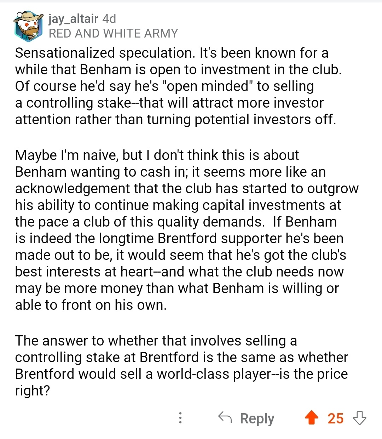Tap the 4d timestamp of the comment

(x=109, y=18)
